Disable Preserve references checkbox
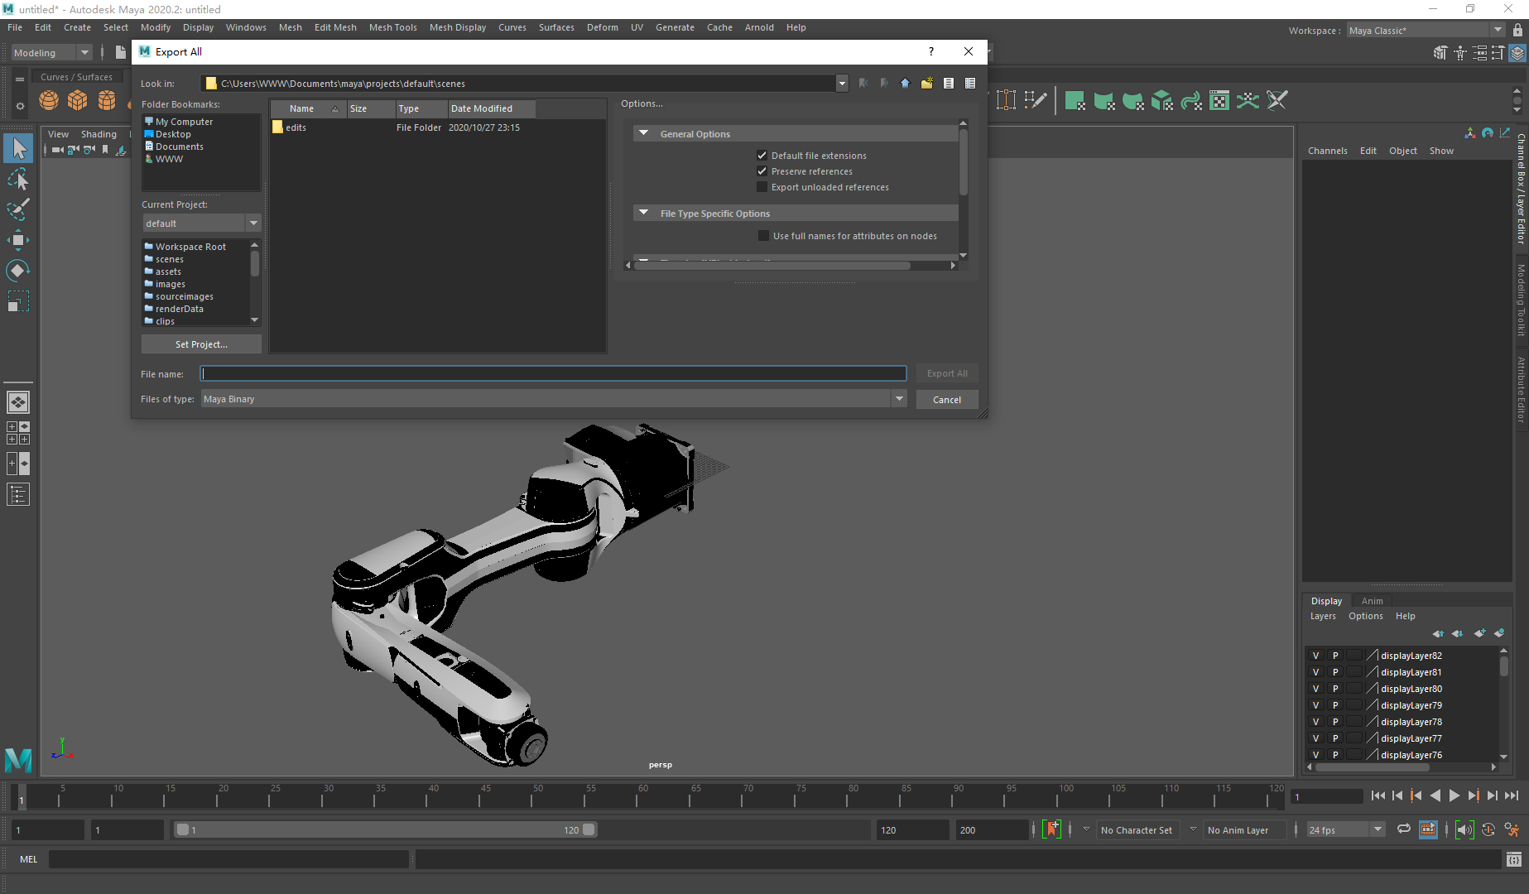Image resolution: width=1529 pixels, height=894 pixels. (x=762, y=171)
